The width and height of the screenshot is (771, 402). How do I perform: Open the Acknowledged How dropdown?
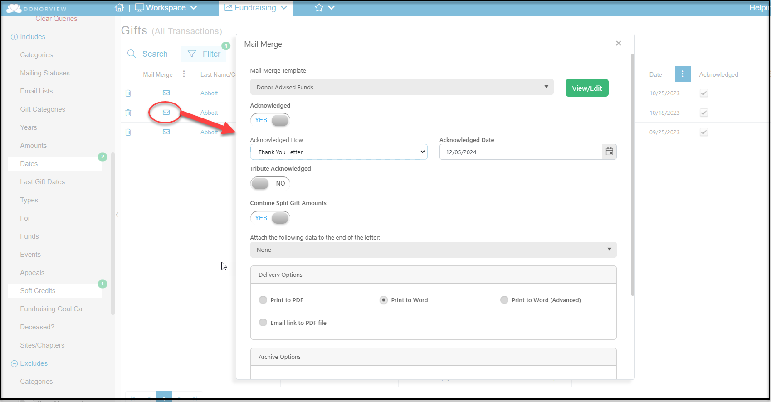coord(339,152)
